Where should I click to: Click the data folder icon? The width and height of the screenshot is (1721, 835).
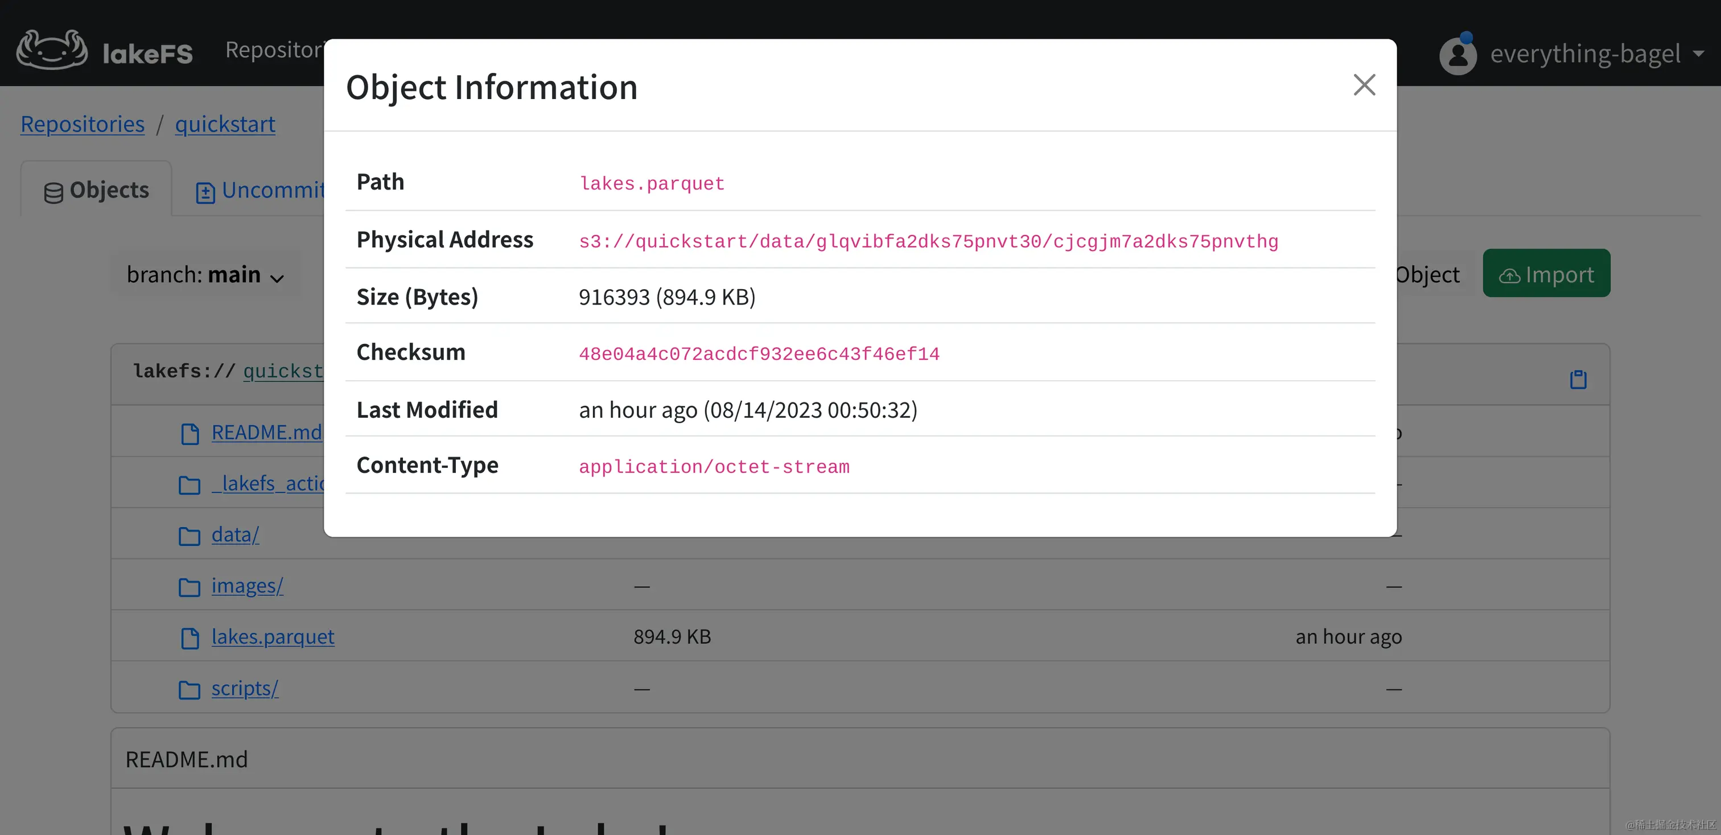(189, 536)
